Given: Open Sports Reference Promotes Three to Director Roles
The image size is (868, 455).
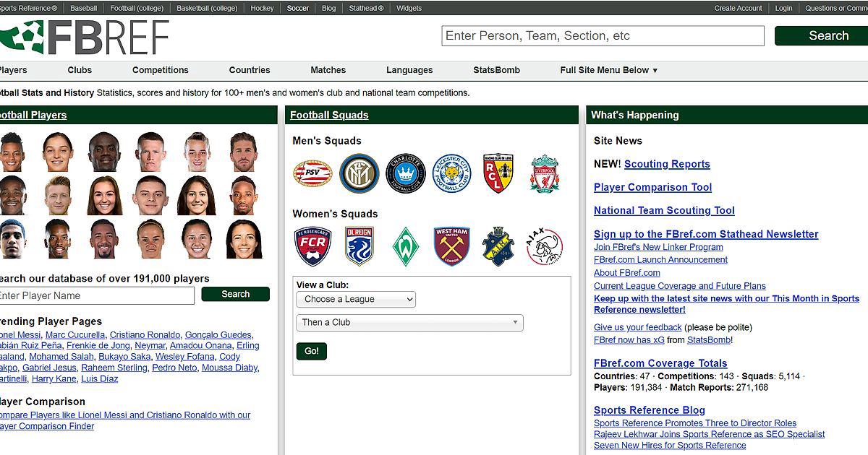Looking at the screenshot, I should coord(695,423).
